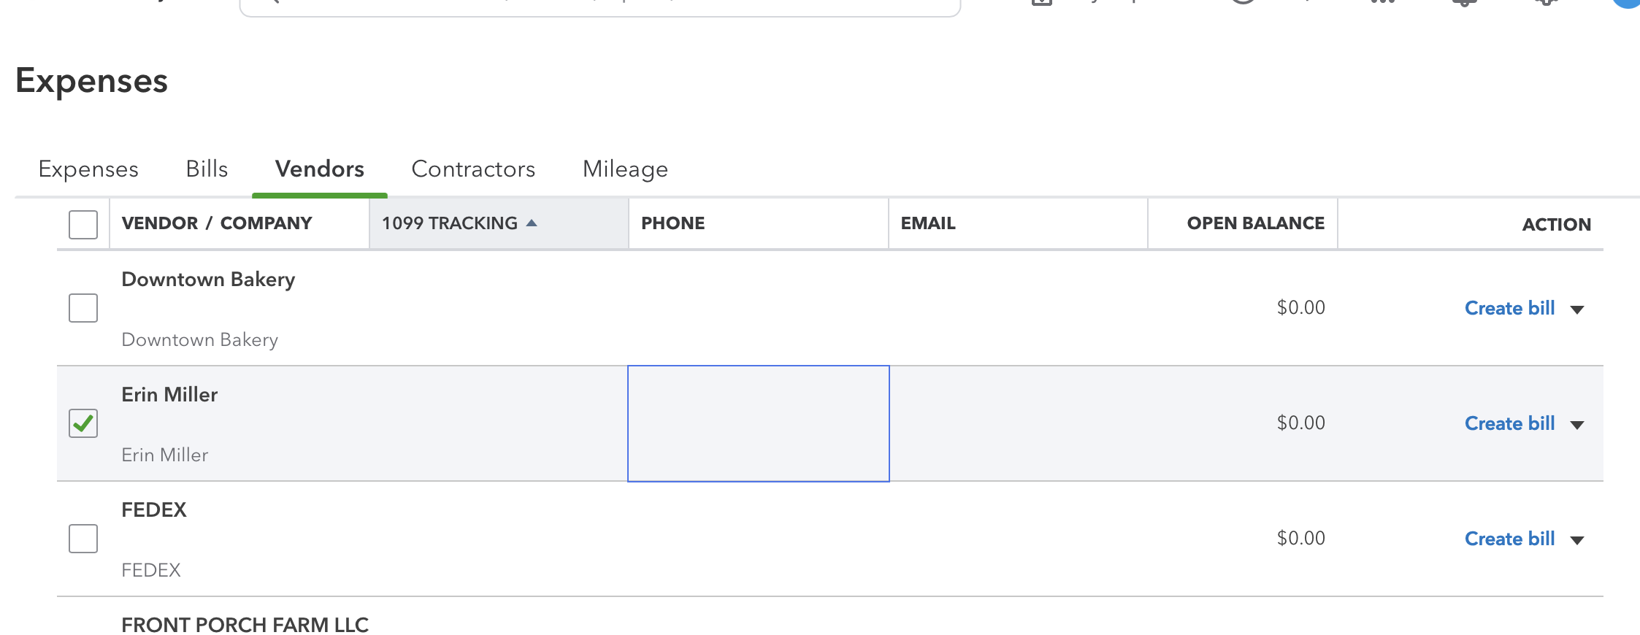The height and width of the screenshot is (635, 1640).
Task: Click the export icon in the top toolbar
Action: coord(1043,4)
